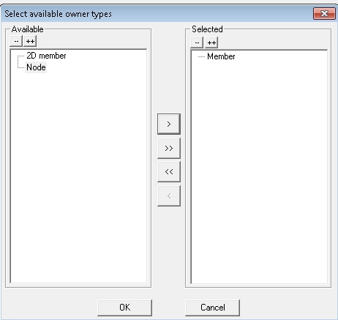
Task: Return all items to Available with double left arrow
Action: pos(169,171)
